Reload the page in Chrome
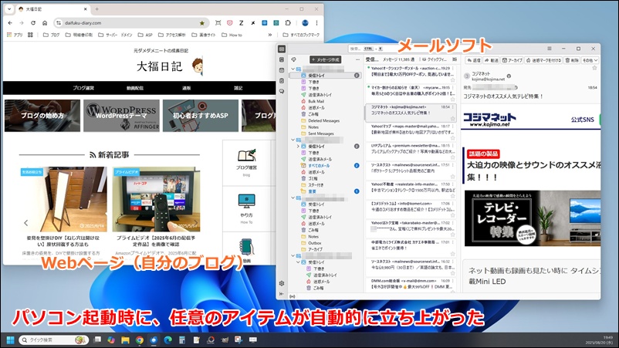This screenshot has height=348, width=619. tap(33, 23)
